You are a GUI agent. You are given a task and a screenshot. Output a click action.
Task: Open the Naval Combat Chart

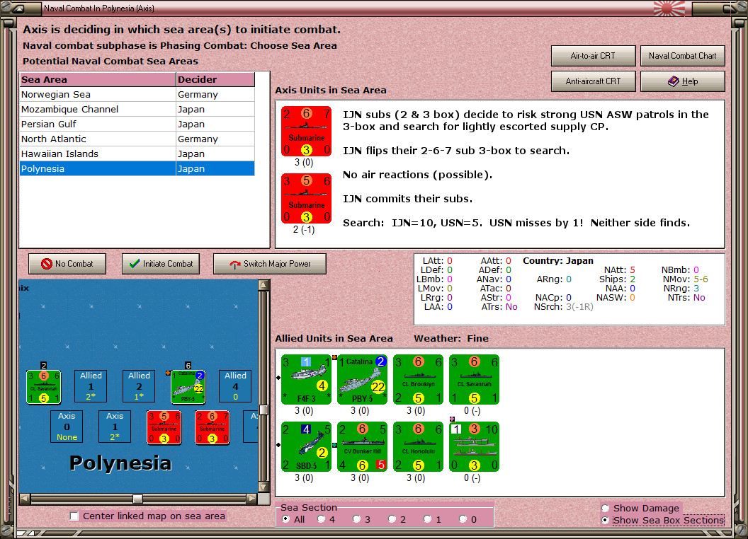pos(683,56)
